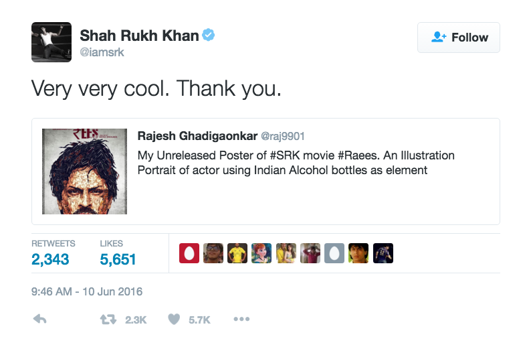This screenshot has width=529, height=349.
Task: Click the blue verified badge
Action: click(x=209, y=36)
